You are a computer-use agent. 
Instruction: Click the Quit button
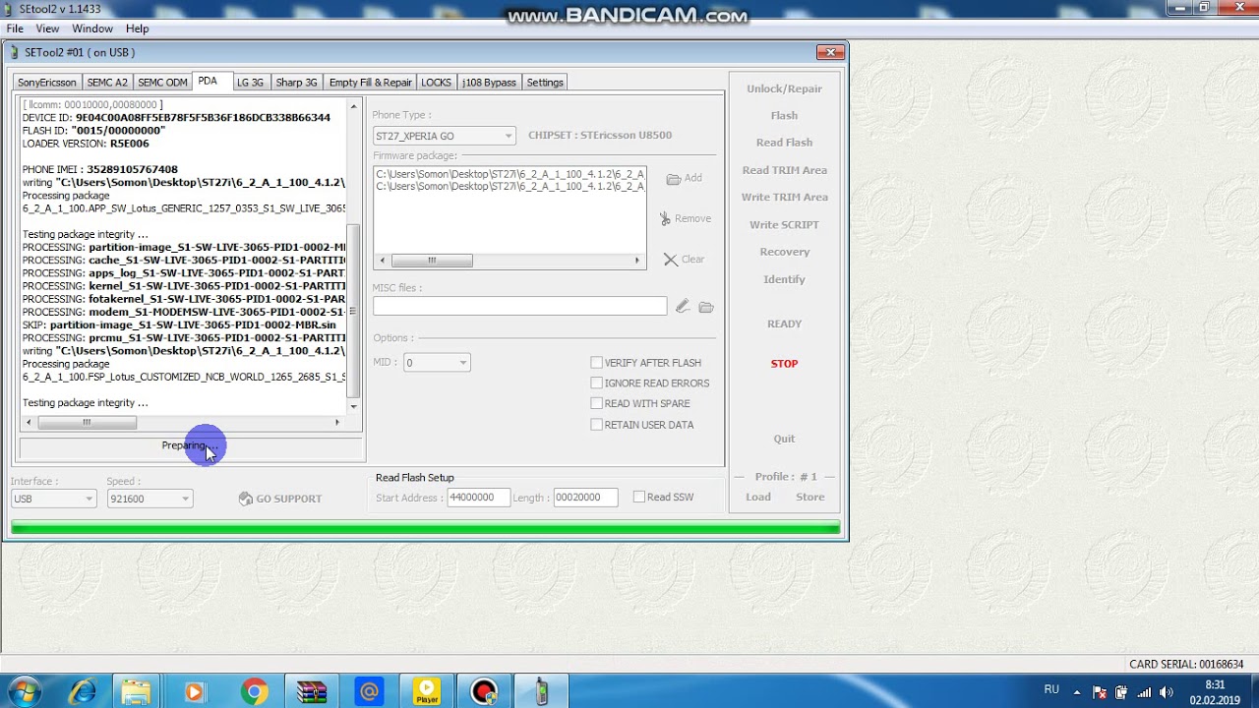(x=784, y=439)
